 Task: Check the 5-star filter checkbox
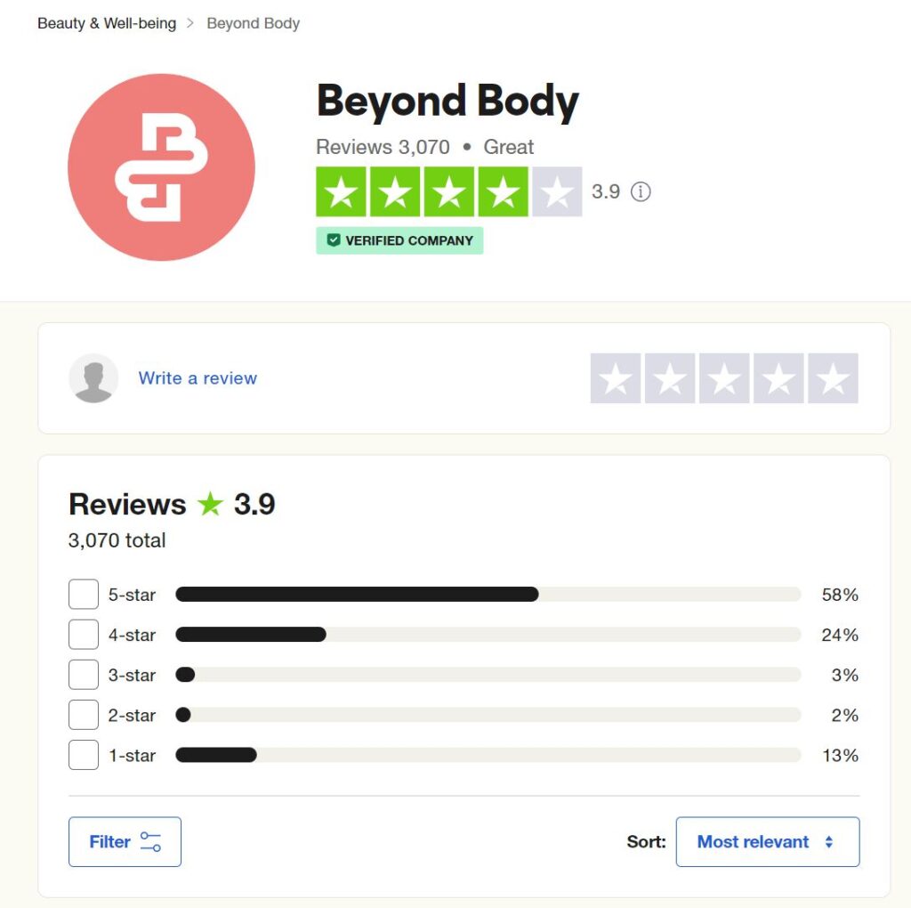tap(84, 594)
